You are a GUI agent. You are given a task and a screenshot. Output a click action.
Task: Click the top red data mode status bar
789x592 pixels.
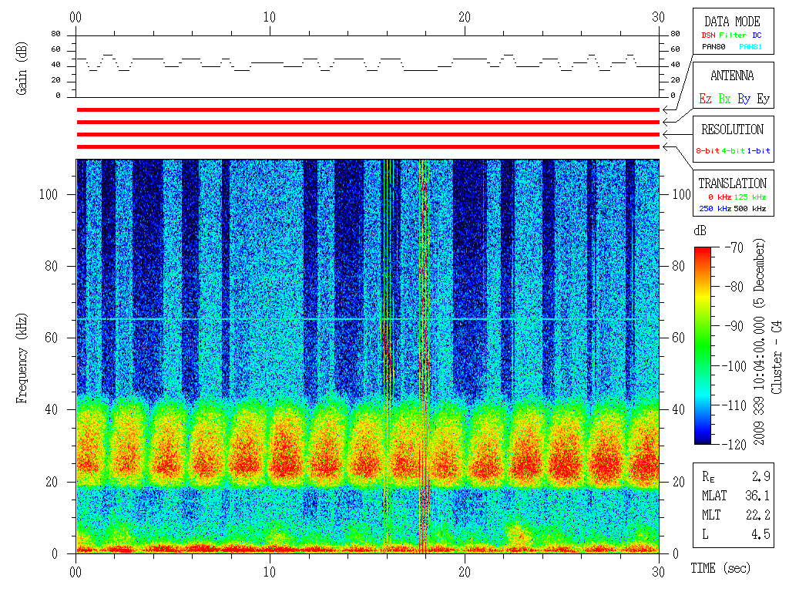[368, 109]
